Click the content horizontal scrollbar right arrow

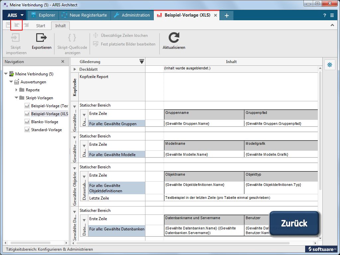[315, 243]
